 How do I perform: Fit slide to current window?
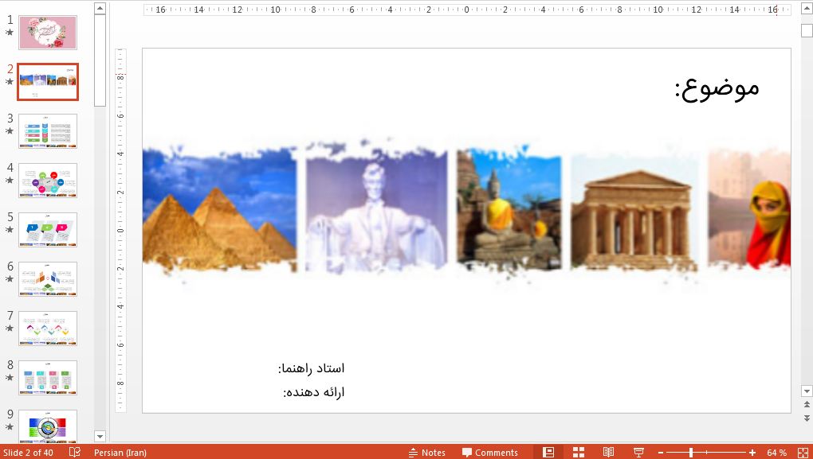803,451
